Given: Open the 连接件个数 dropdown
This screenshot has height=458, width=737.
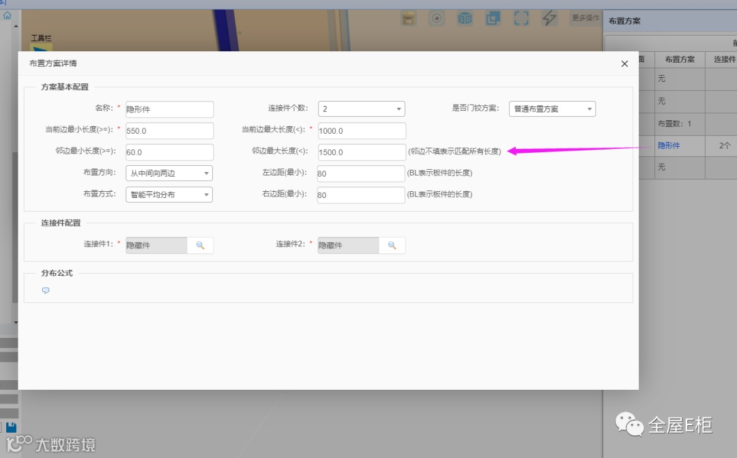Looking at the screenshot, I should [362, 109].
